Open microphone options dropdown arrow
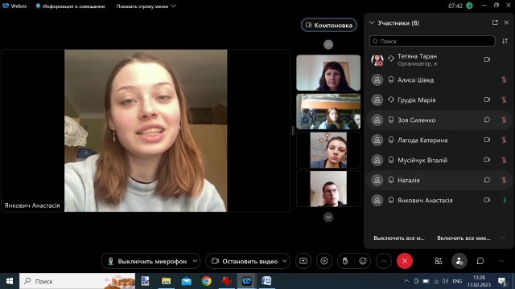 pos(195,261)
